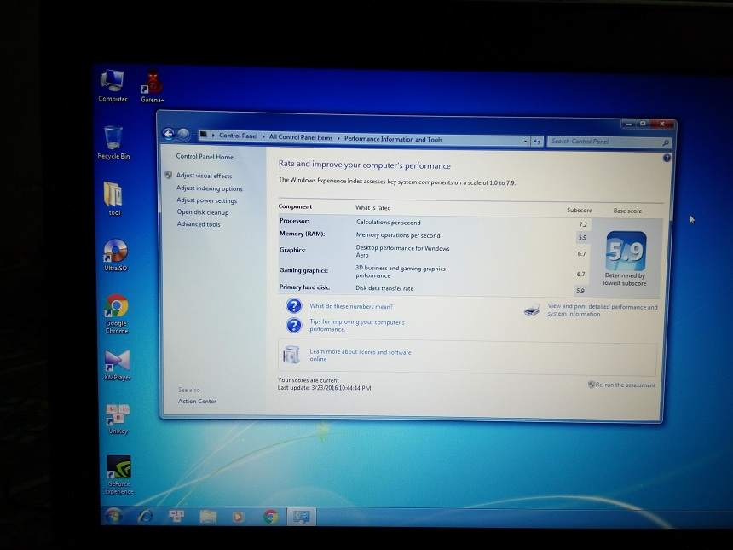Click the question mark icon beside 'What do these numbers mean?'
Screen dimensions: 733x550
pyautogui.click(x=293, y=306)
